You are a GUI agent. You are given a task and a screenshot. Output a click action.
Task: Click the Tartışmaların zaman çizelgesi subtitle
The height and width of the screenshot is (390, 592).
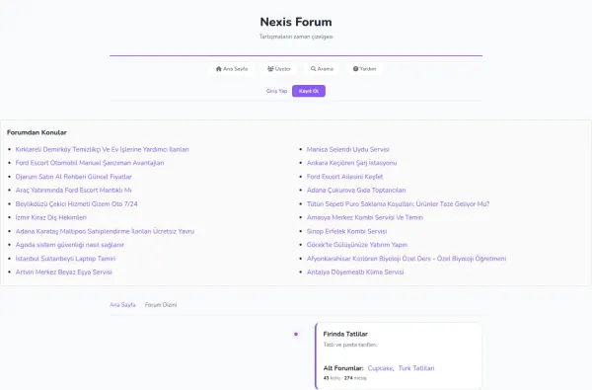pos(296,37)
